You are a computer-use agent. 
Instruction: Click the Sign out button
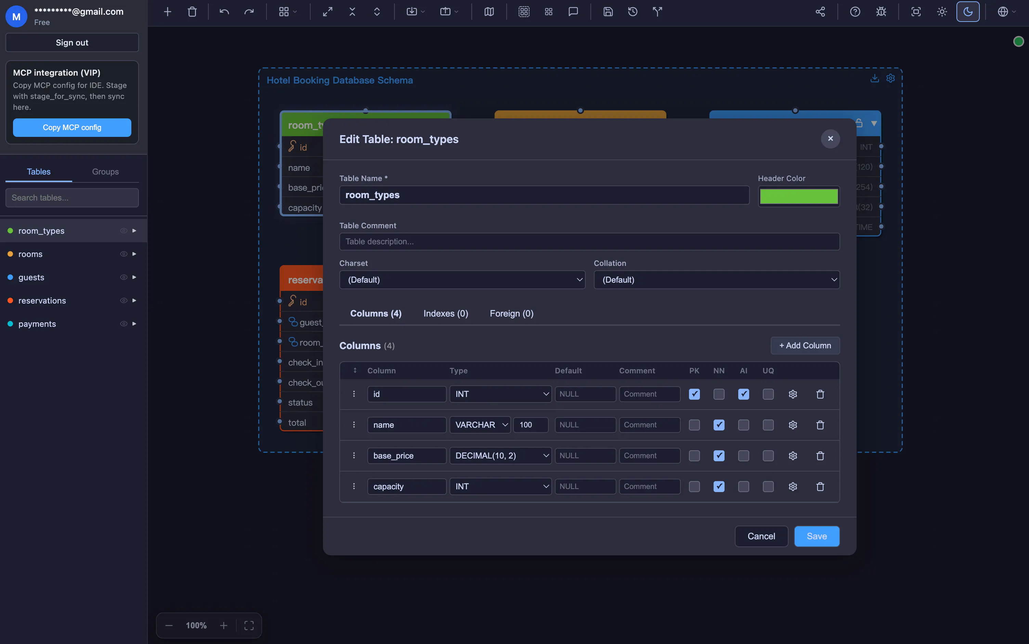(x=72, y=42)
